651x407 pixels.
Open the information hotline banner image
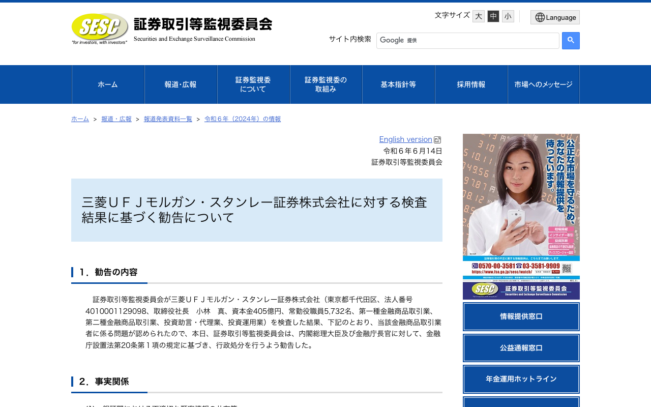(521, 217)
